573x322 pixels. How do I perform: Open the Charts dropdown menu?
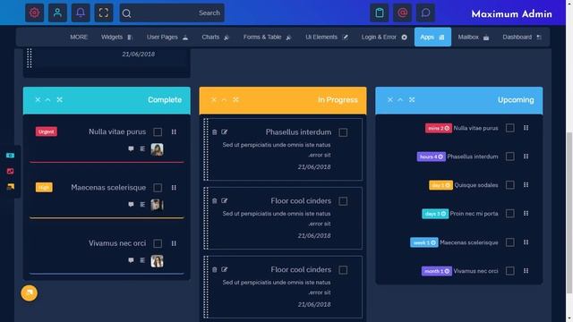pos(216,37)
